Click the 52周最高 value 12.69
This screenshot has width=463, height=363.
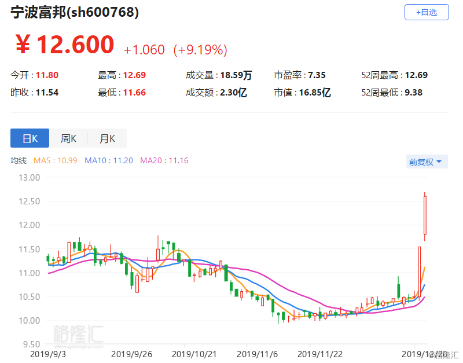(416, 75)
